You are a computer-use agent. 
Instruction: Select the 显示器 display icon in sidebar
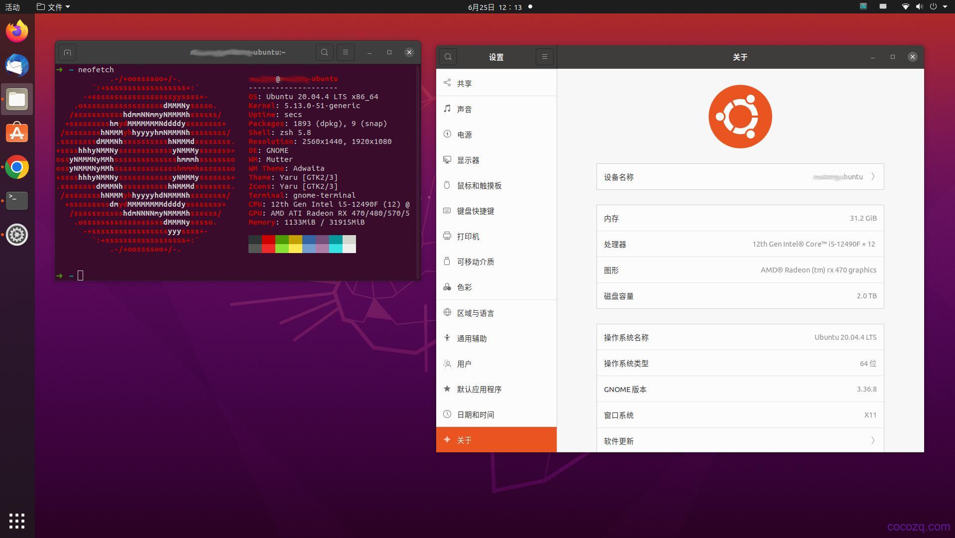tap(447, 159)
